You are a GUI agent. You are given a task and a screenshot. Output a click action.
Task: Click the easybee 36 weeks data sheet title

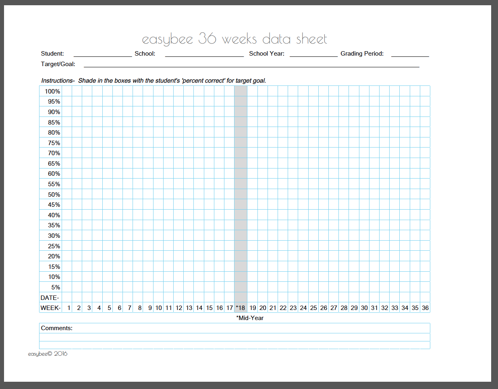[235, 38]
